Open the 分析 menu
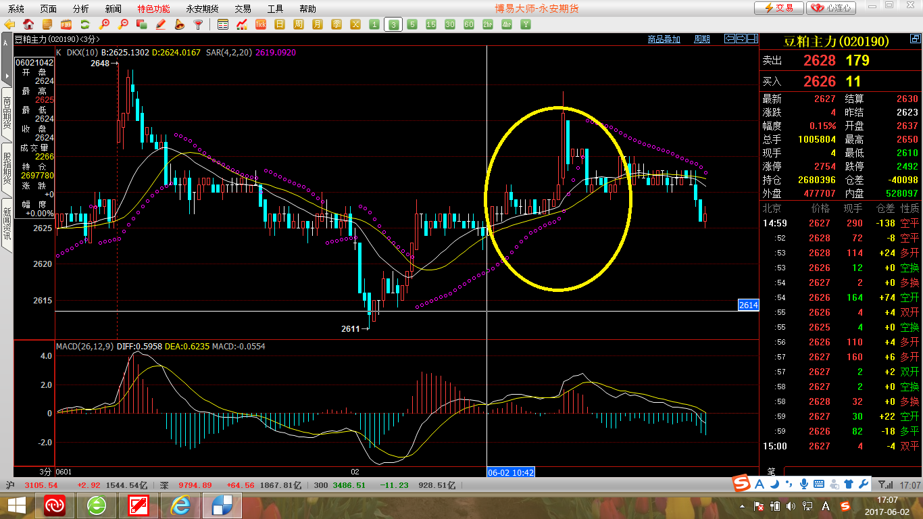 click(80, 9)
